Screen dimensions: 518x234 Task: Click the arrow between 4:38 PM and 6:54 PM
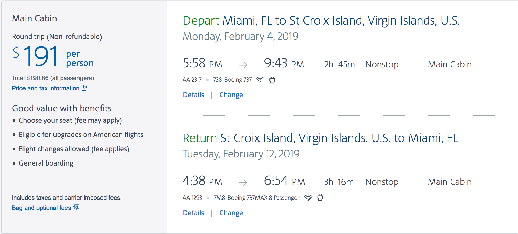[x=243, y=182]
